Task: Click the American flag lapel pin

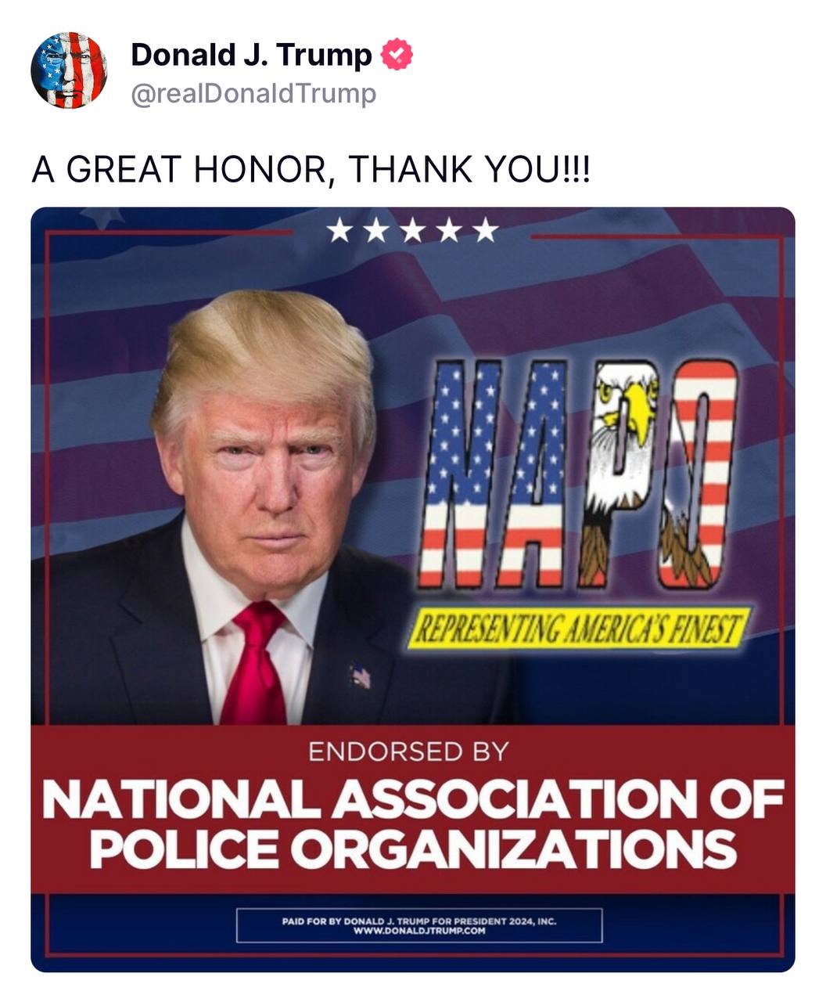Action: click(x=361, y=676)
